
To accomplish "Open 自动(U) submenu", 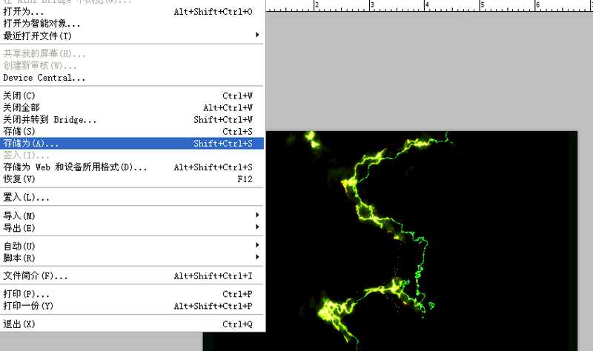I will [x=19, y=245].
